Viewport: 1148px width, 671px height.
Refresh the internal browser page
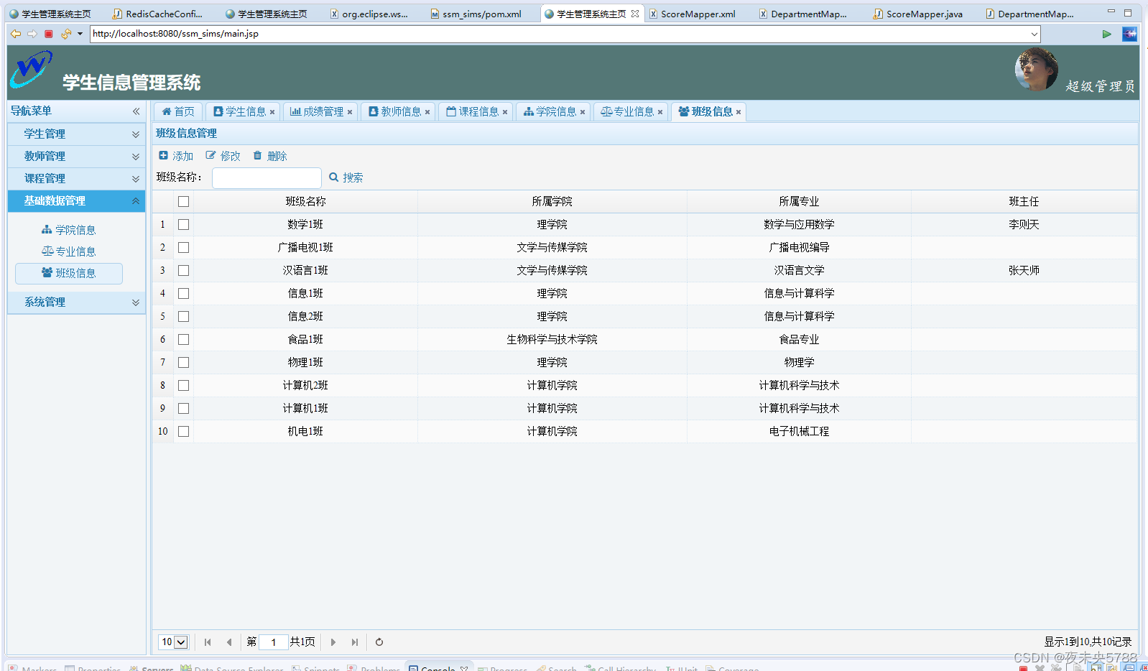click(x=66, y=34)
